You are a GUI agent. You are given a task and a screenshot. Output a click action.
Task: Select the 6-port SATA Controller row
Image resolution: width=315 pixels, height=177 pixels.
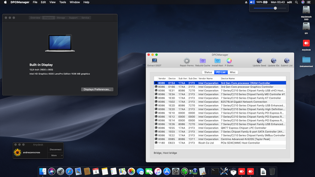[220, 132]
